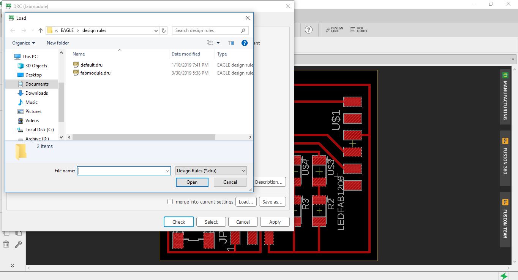This screenshot has width=518, height=280.
Task: Open Design Link in EAGLE toolbar
Action: [x=334, y=30]
